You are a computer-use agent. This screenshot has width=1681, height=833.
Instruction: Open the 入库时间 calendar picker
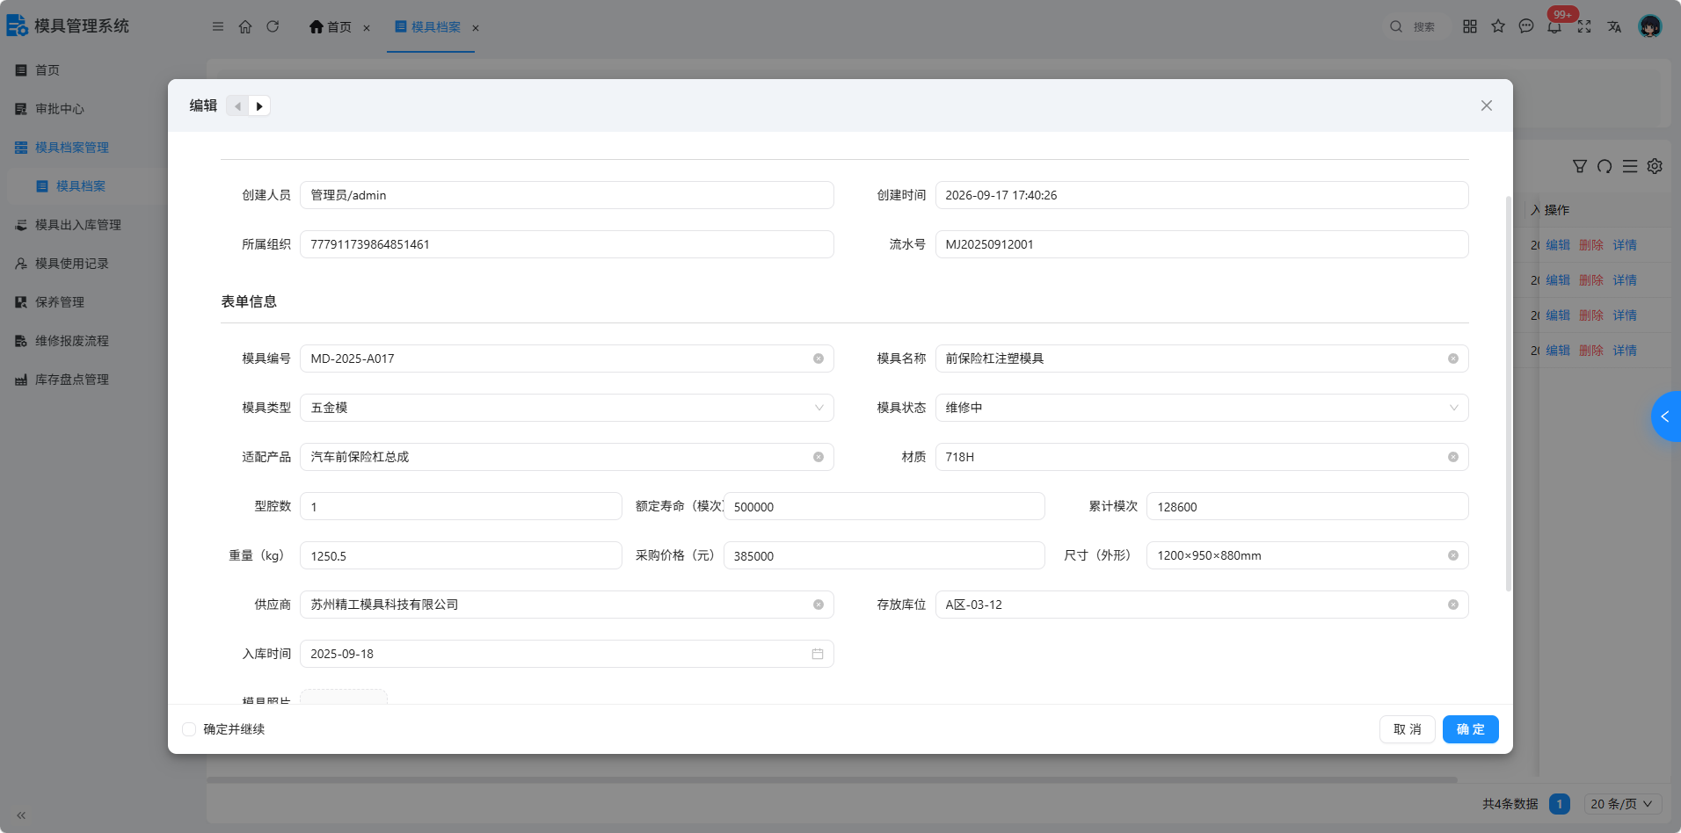818,654
